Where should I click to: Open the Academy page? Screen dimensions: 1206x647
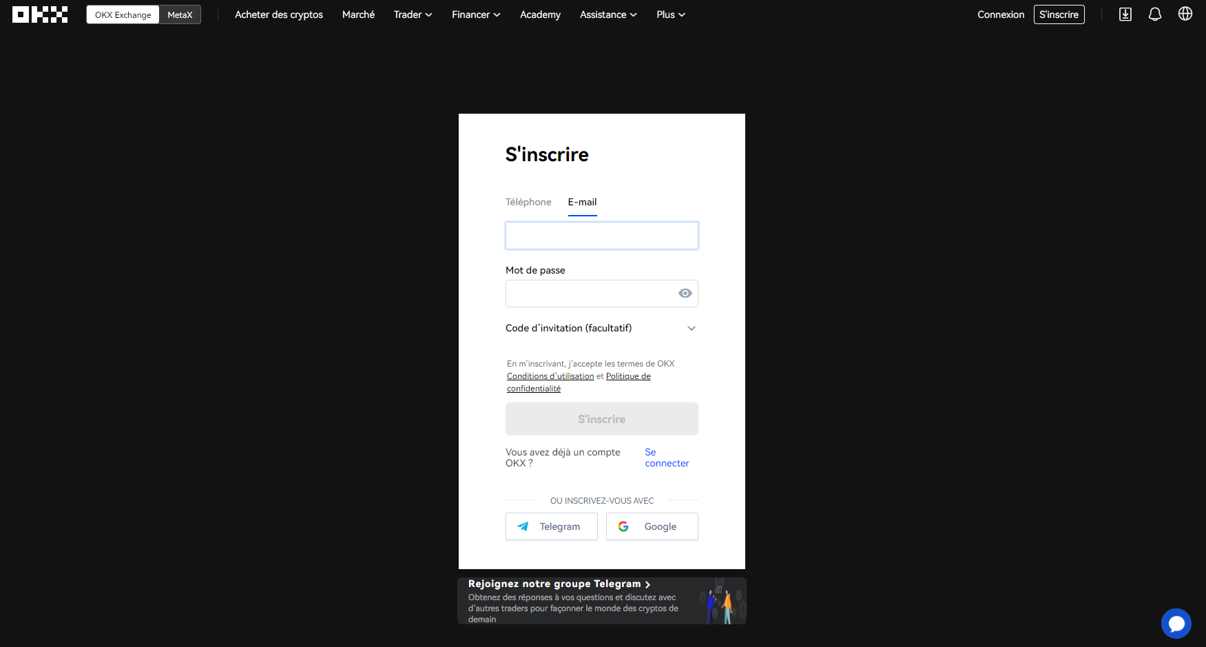[x=540, y=14]
